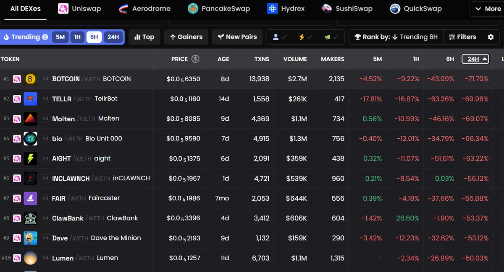
Task: Click the PancakeSwap logo icon
Action: point(193,8)
